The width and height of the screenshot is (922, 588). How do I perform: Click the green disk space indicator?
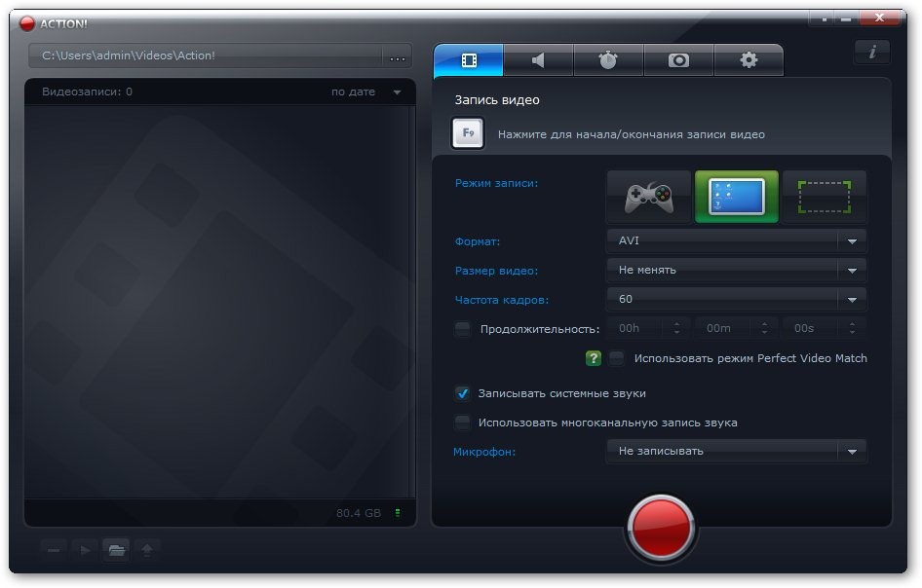point(398,513)
